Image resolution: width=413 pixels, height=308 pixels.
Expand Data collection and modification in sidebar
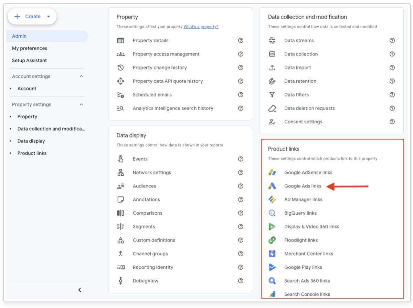coord(11,129)
